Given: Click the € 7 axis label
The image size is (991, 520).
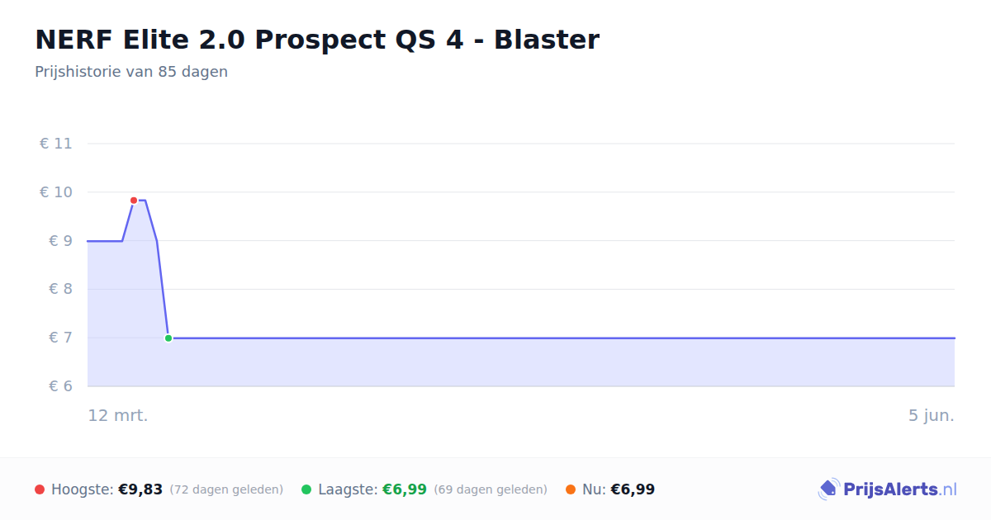Looking at the screenshot, I should (60, 338).
